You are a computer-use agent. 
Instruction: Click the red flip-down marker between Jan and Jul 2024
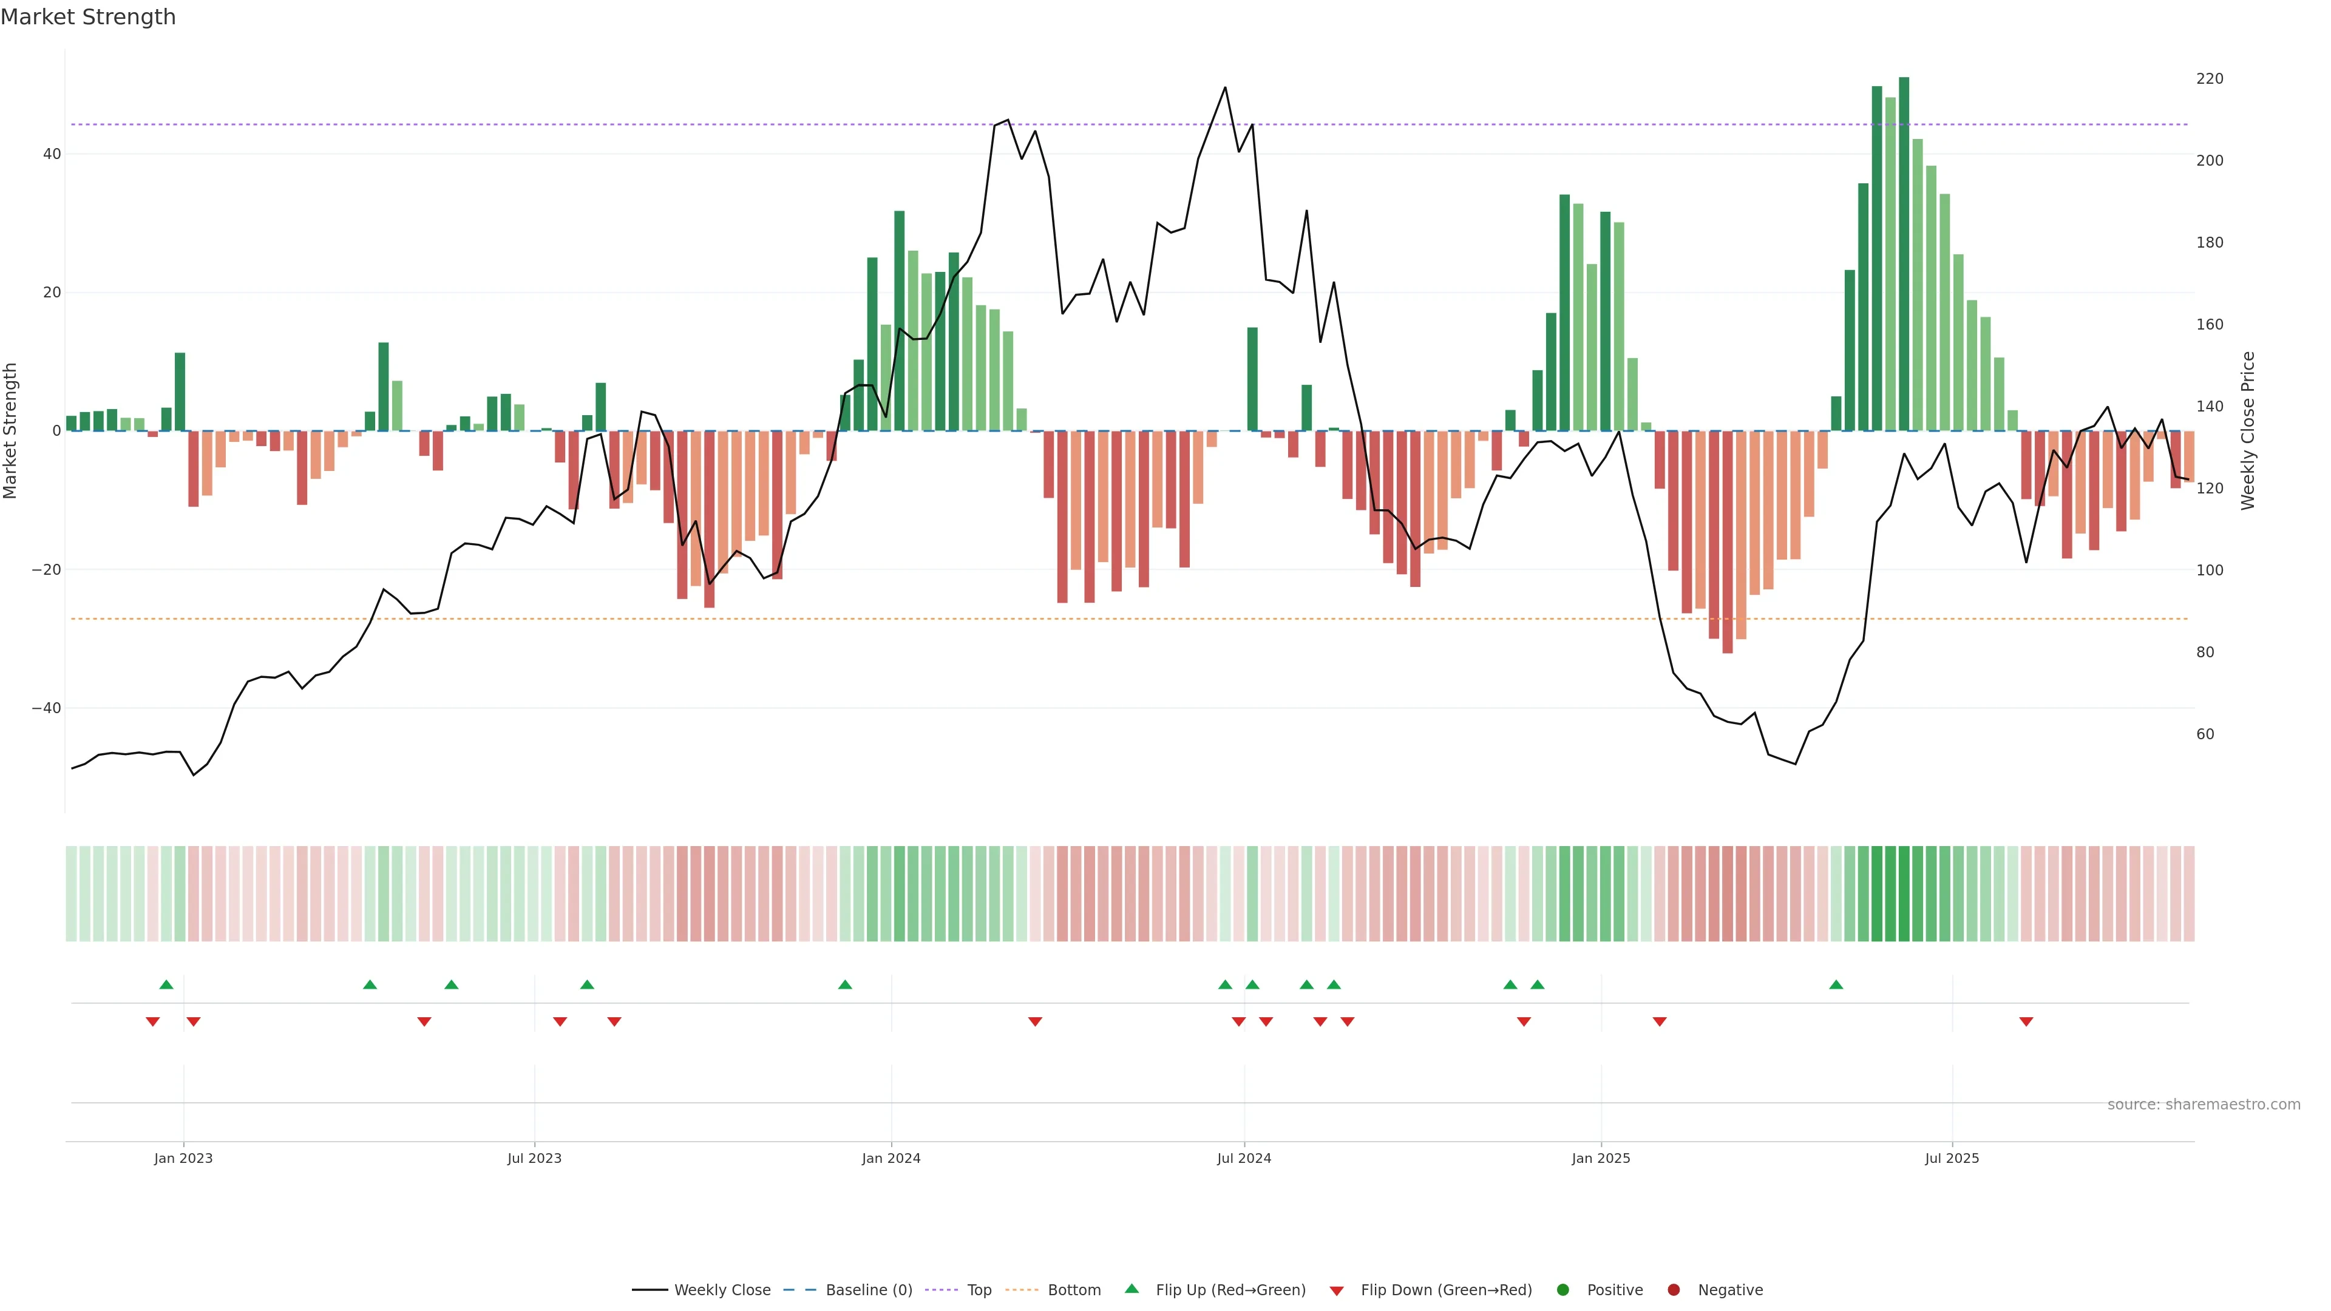pos(1035,1021)
